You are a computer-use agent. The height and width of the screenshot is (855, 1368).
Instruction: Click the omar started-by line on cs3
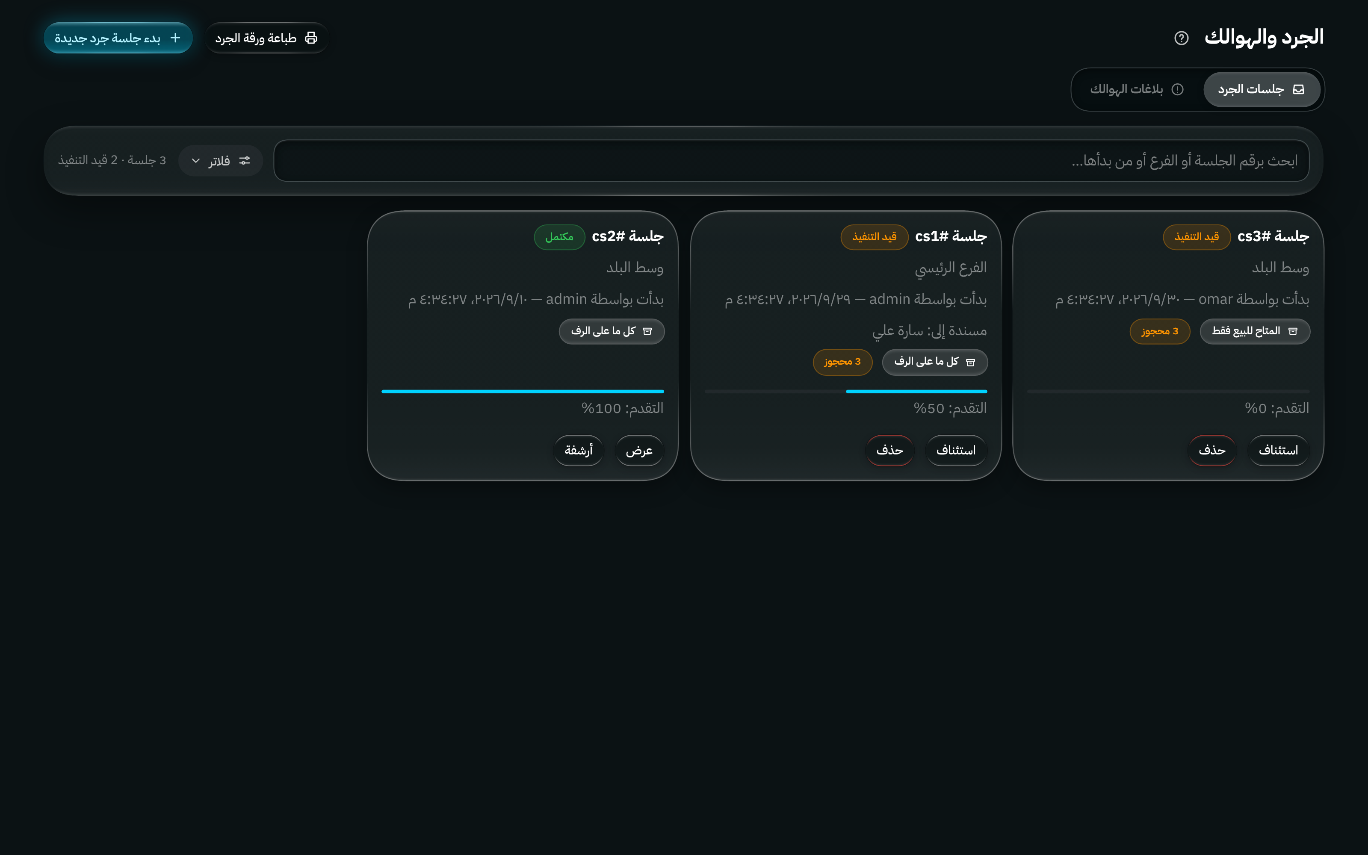1182,299
